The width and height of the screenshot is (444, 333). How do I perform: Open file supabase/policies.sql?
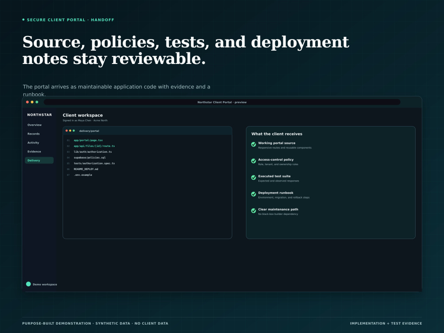(90, 158)
